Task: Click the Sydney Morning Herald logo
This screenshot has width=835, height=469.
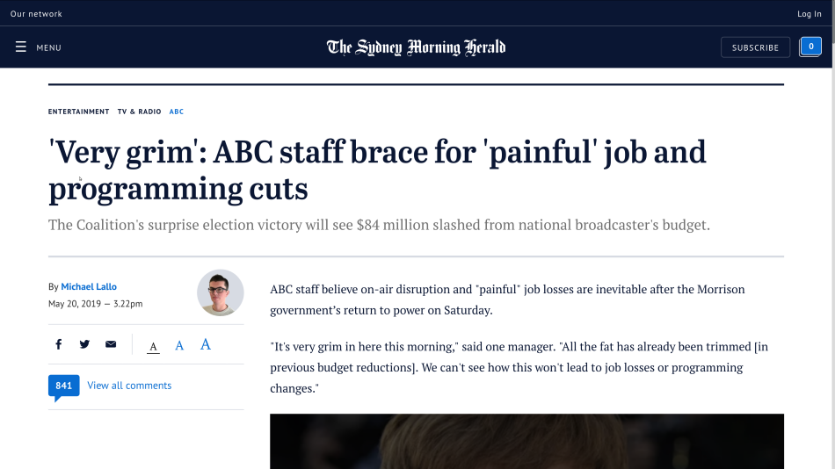Action: click(x=416, y=47)
